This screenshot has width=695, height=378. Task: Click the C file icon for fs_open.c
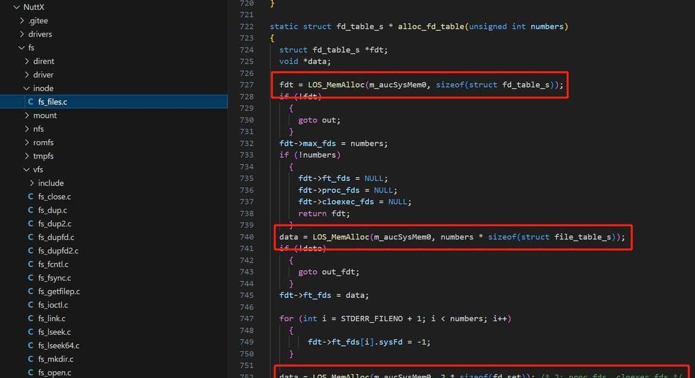30,373
